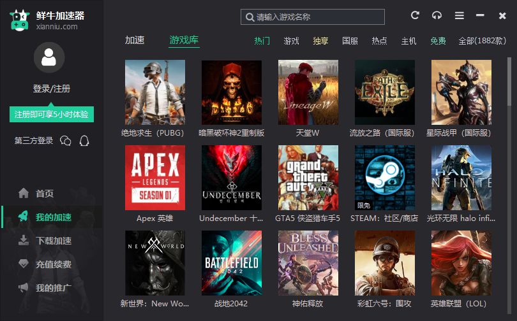
Task: Click the 登录/注册 link
Action: [x=52, y=89]
